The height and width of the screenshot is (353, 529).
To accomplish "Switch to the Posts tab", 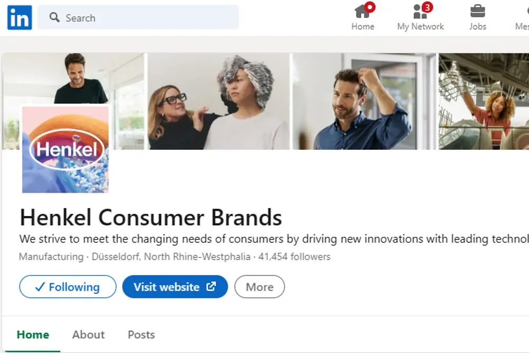I will tap(141, 334).
